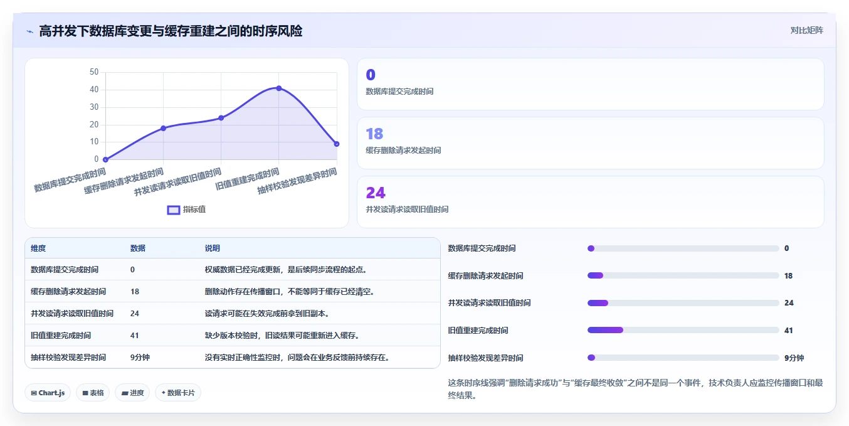Click the data card showing value 18
The width and height of the screenshot is (849, 426).
[590, 143]
